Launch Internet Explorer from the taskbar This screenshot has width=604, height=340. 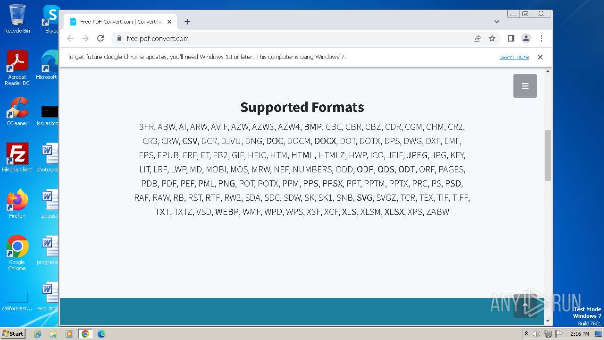coord(38,334)
